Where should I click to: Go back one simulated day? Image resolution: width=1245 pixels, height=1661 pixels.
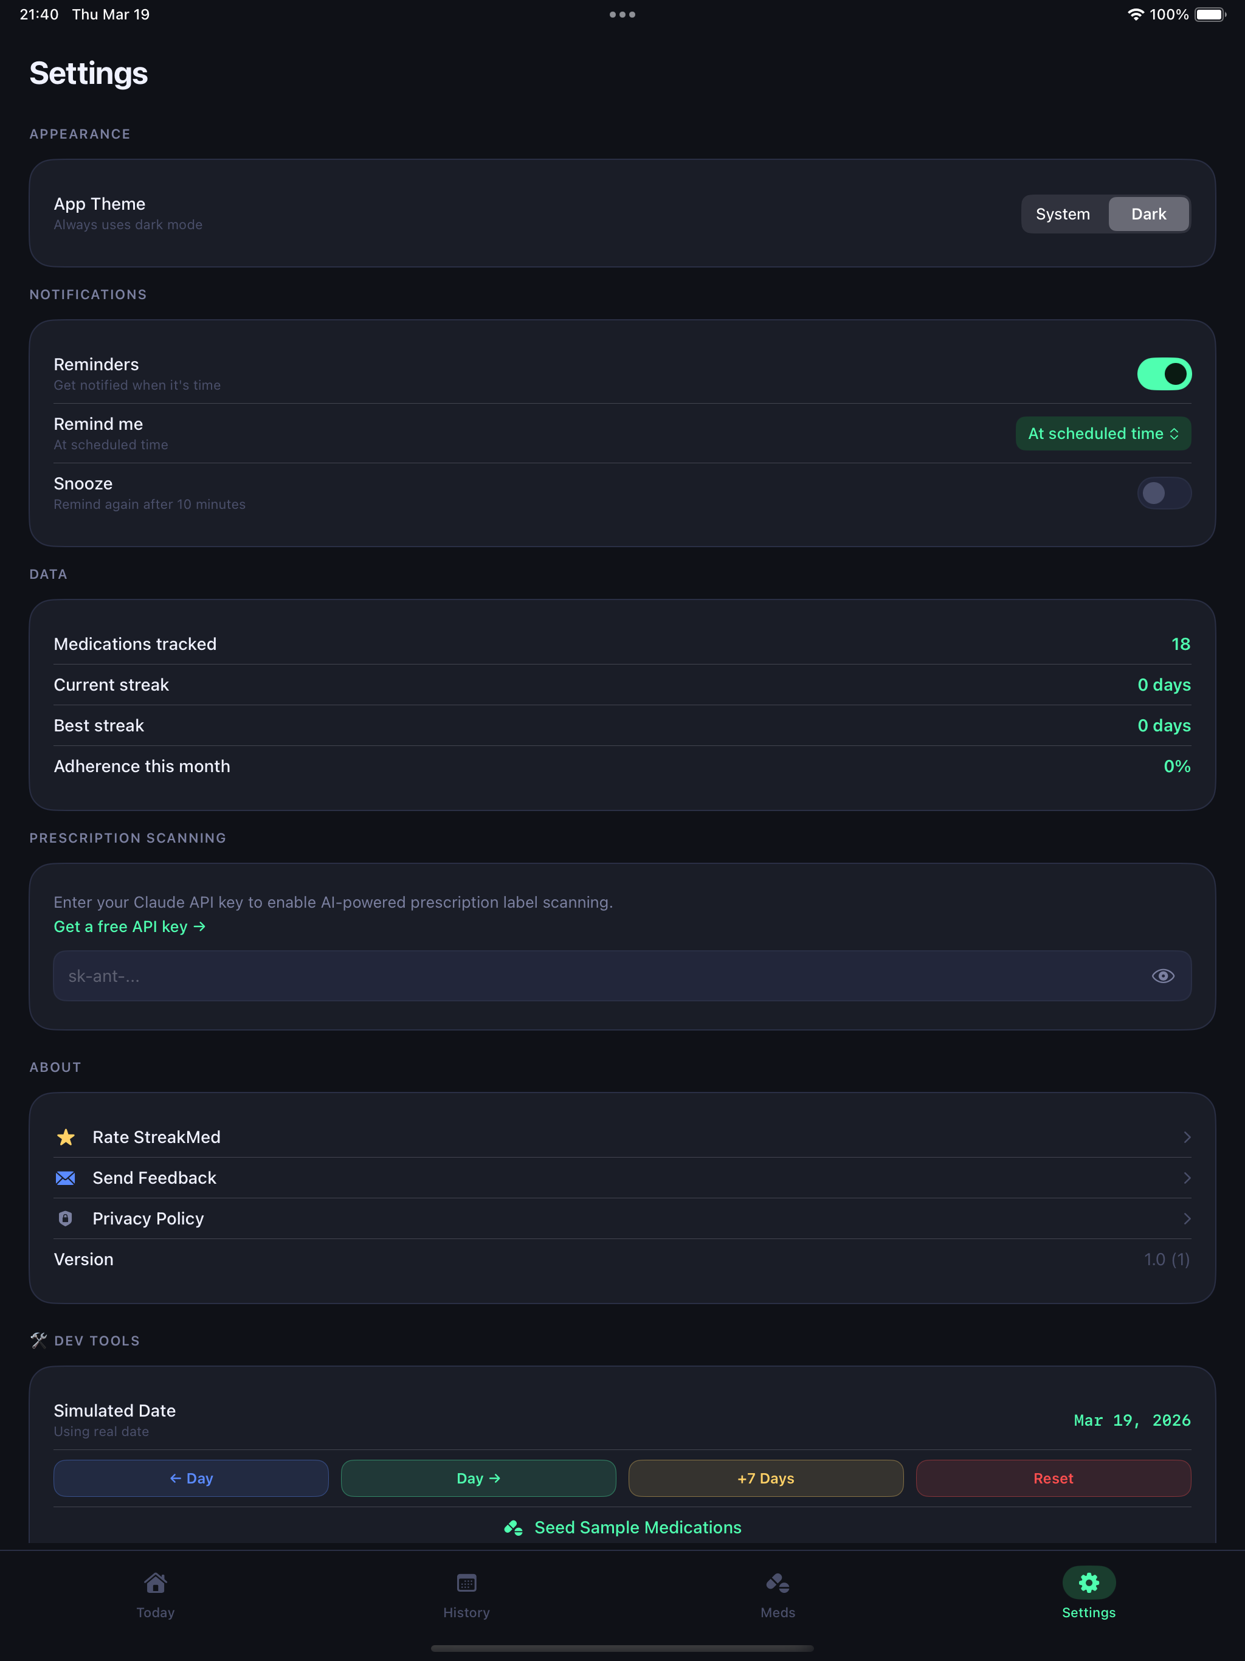(x=191, y=1478)
